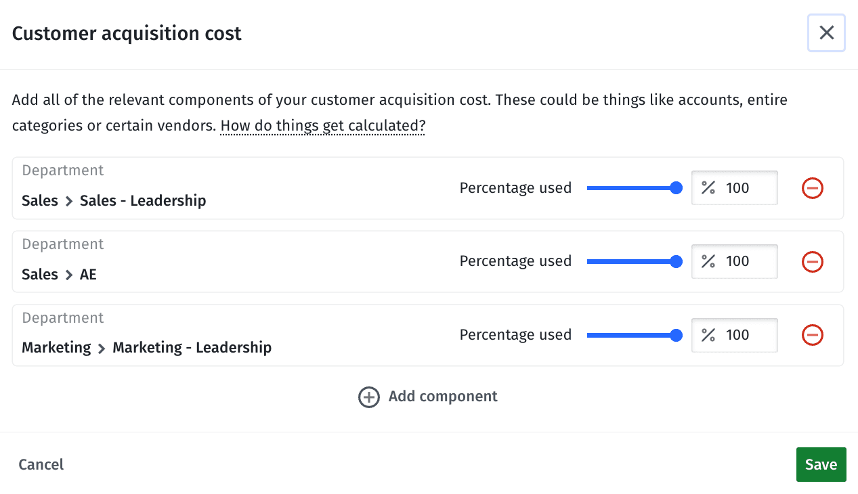Save the acquisition cost components
The height and width of the screenshot is (494, 858).
(x=821, y=464)
